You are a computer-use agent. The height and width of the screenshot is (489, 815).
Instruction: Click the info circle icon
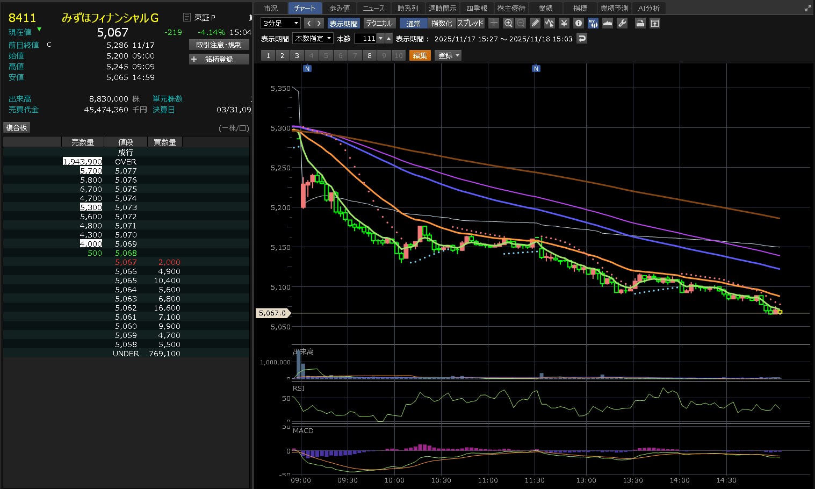coord(578,23)
